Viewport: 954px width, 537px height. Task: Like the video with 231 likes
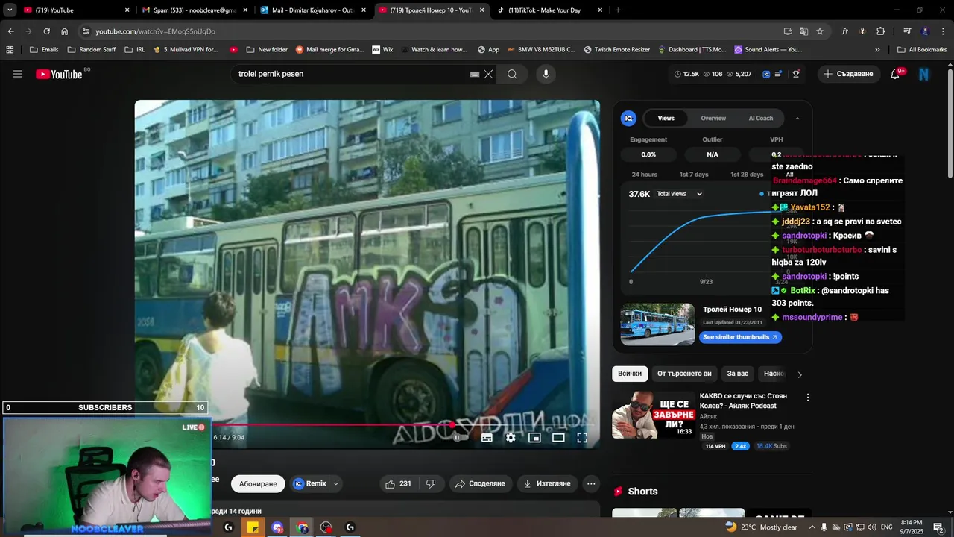click(x=399, y=483)
